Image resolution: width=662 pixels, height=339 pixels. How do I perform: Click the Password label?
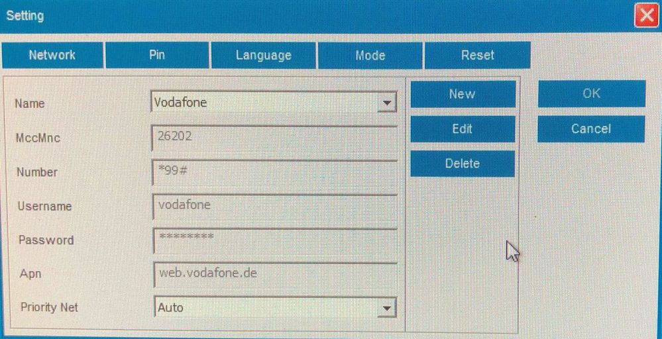pyautogui.click(x=46, y=240)
